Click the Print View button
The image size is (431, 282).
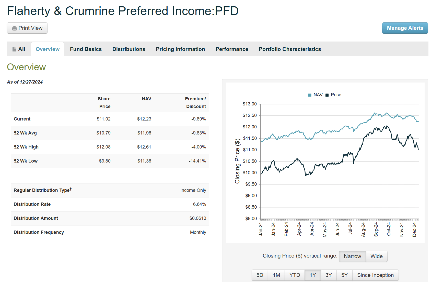(x=27, y=28)
